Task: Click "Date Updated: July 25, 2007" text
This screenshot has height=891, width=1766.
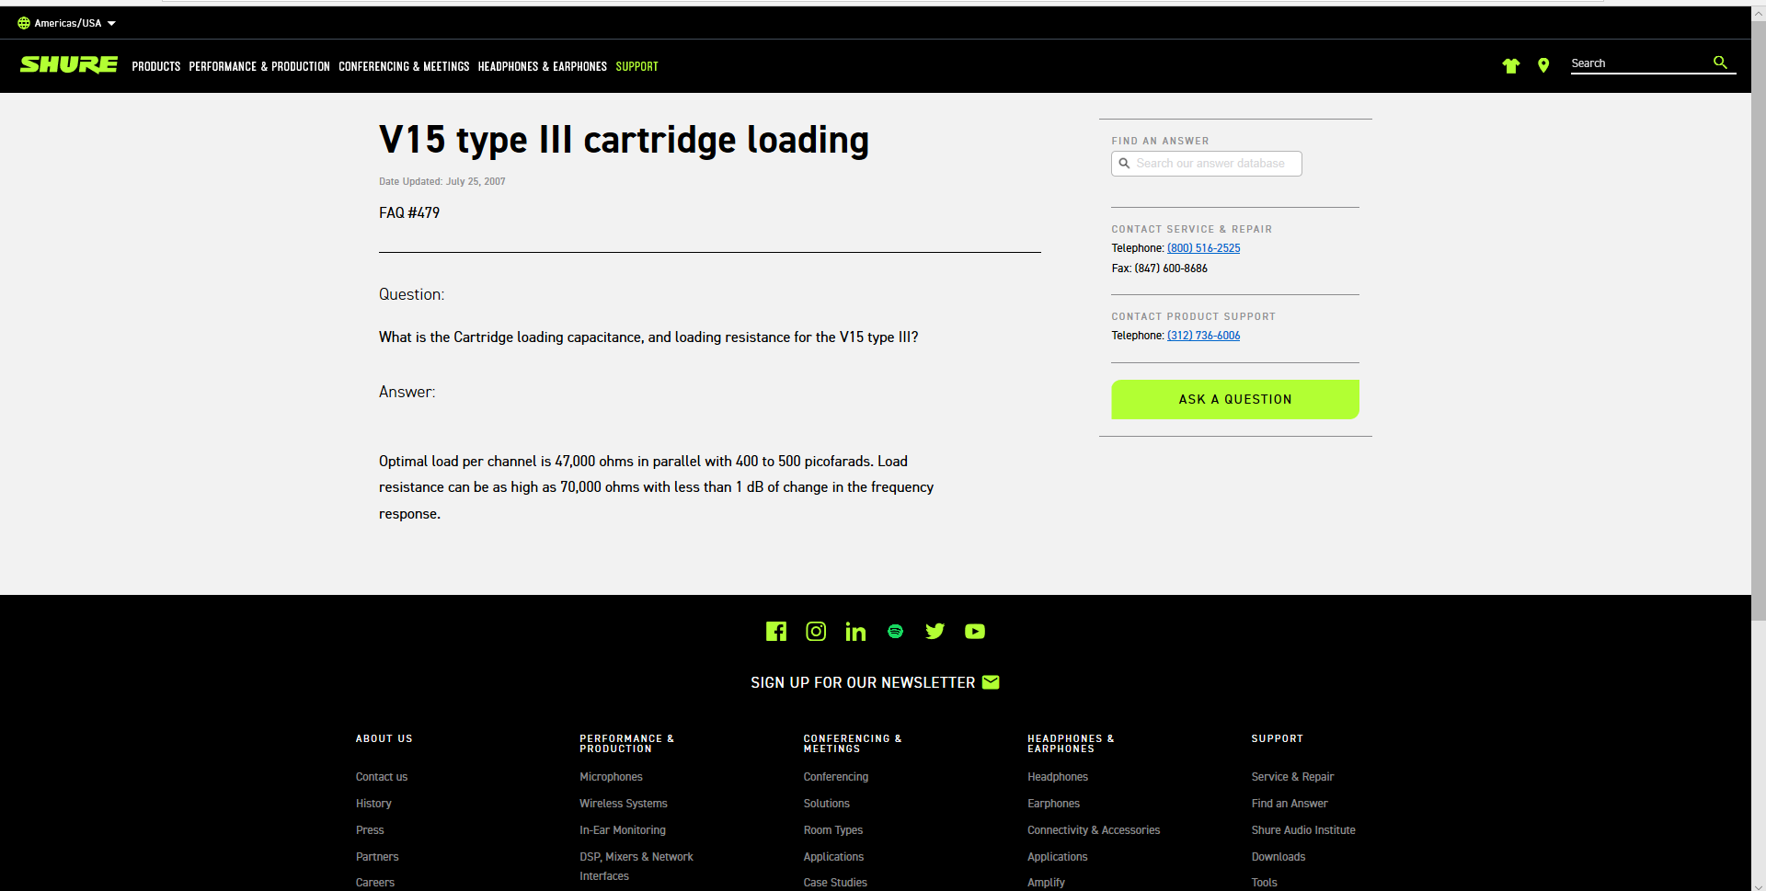Action: coord(442,182)
